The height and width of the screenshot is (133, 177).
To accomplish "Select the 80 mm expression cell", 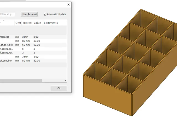I will [x=26, y=41].
